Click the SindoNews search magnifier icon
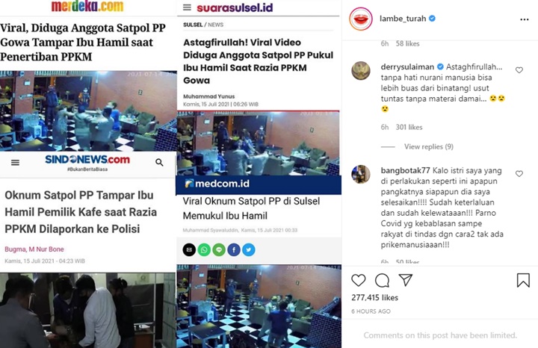The width and height of the screenshot is (538, 348). 159,162
